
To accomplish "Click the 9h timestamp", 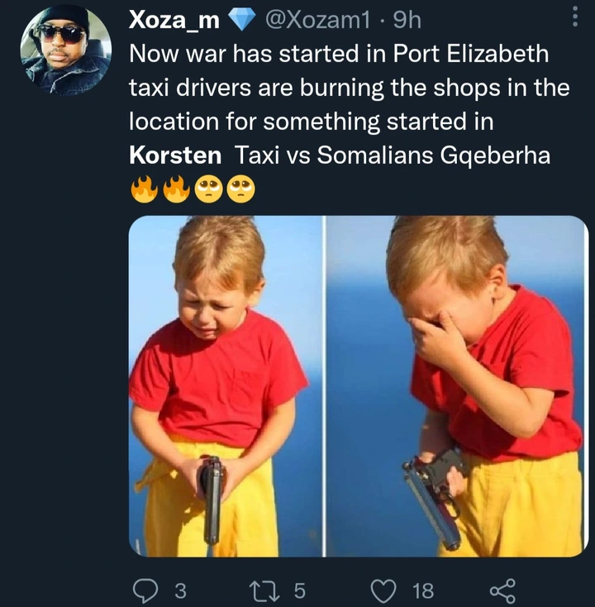I will pos(407,19).
